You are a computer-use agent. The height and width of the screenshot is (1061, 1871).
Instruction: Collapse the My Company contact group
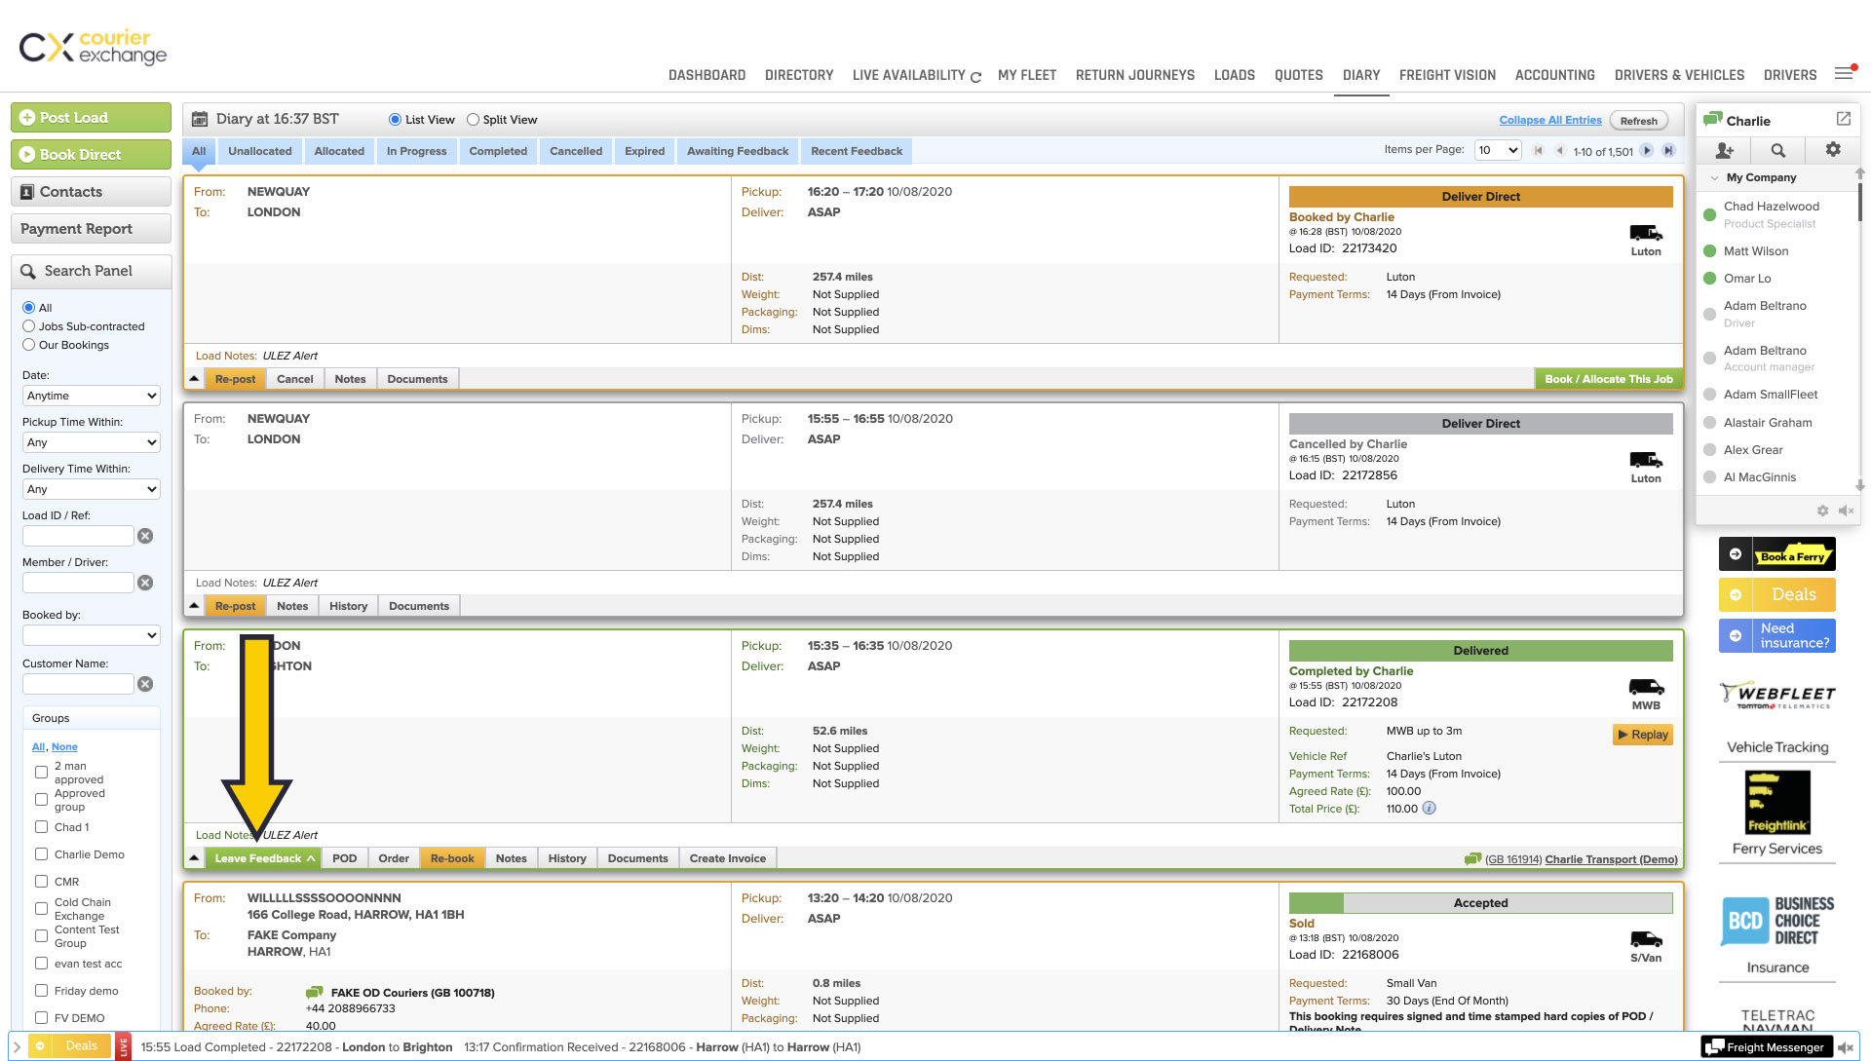tap(1714, 177)
